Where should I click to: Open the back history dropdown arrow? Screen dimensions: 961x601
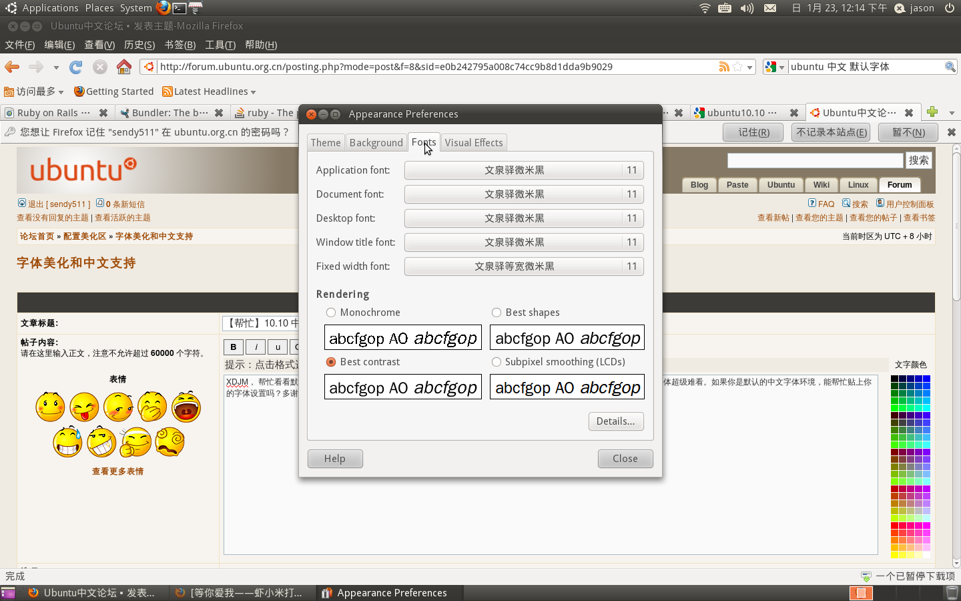click(56, 67)
